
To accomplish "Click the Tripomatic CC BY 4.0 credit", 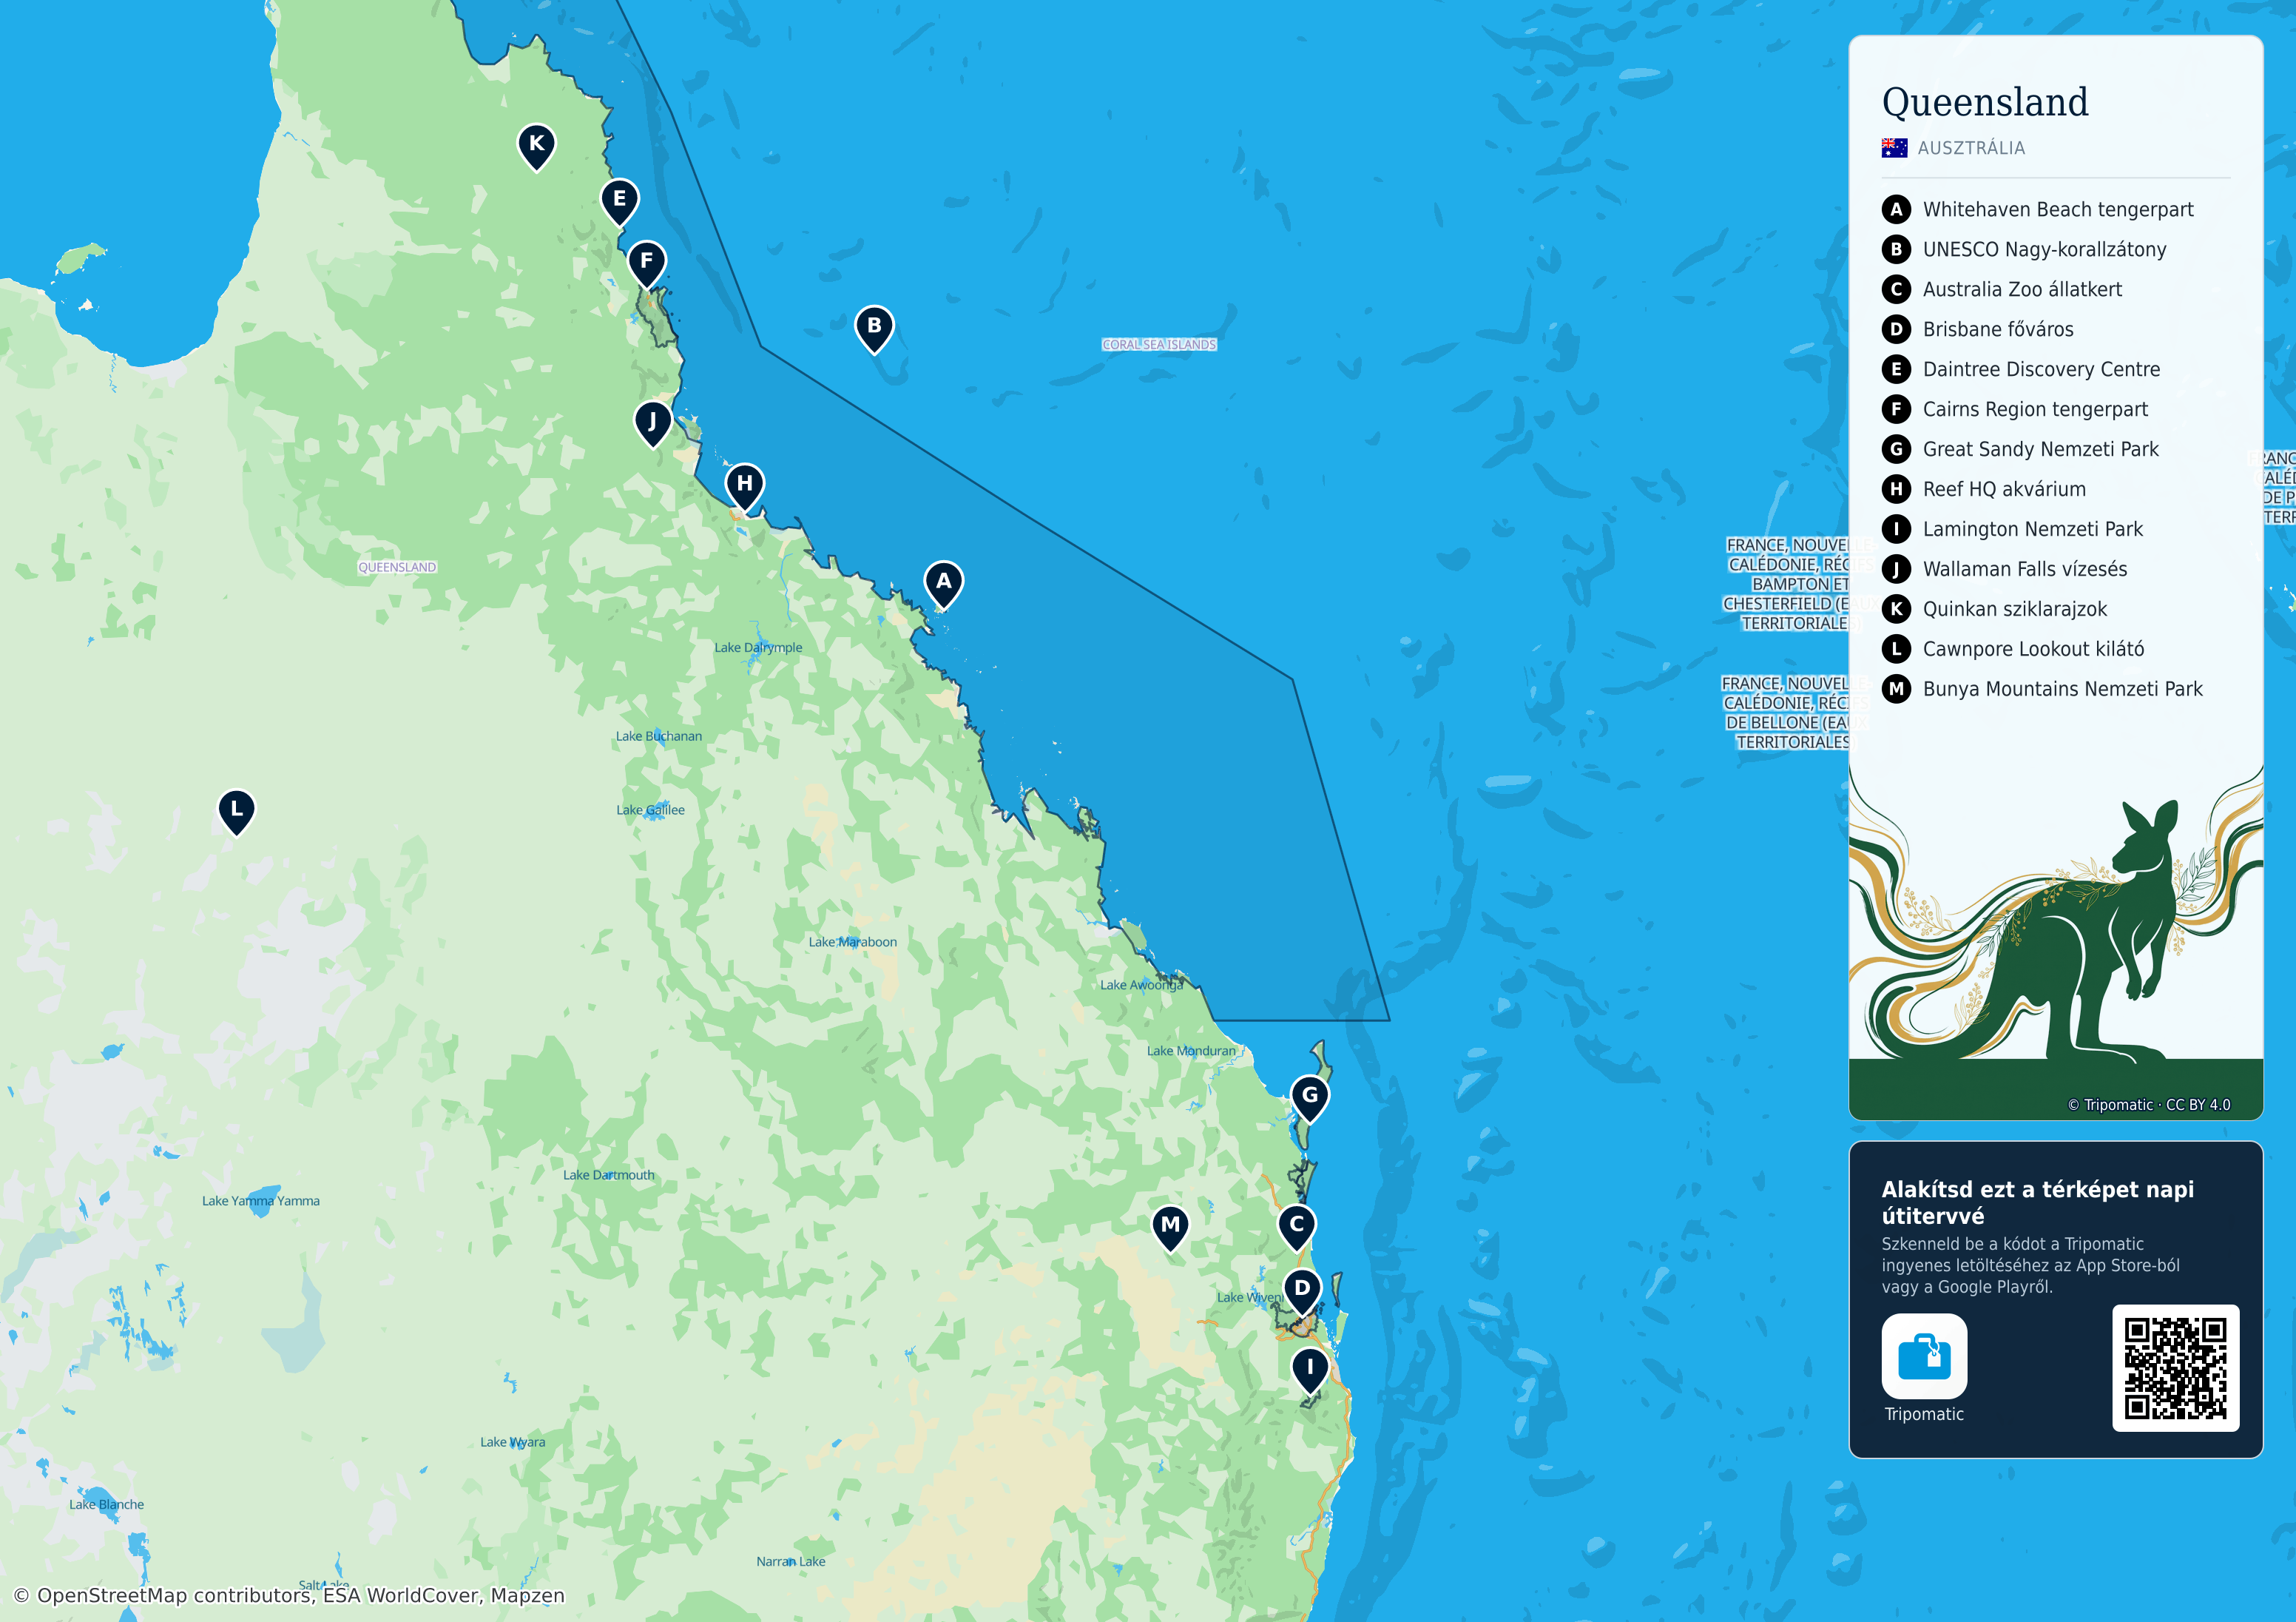I will [x=2148, y=1105].
